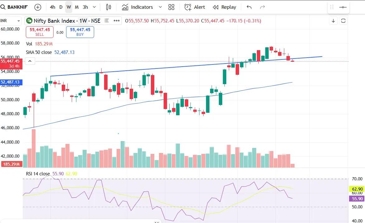Select the Vol 185.29 M legend

[39, 44]
